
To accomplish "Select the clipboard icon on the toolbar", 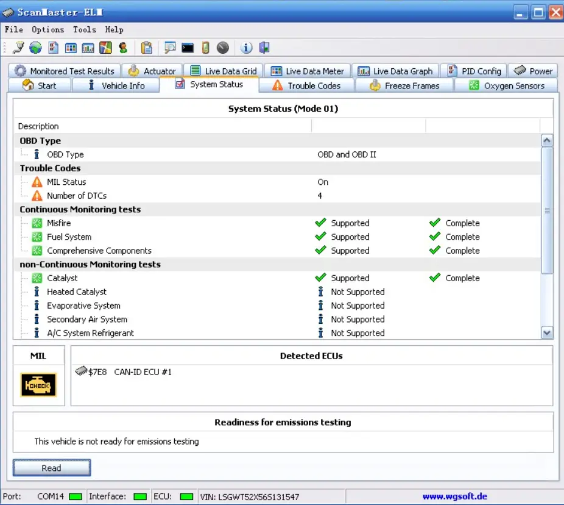I will click(148, 48).
